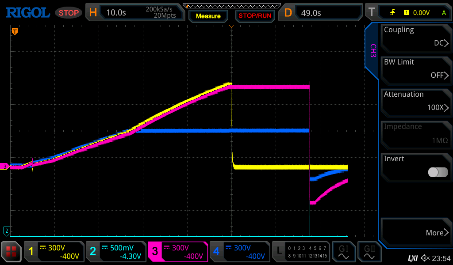The width and height of the screenshot is (453, 265).
Task: Click the orange trigger position marker
Action: click(15, 31)
